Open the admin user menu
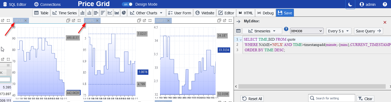 367,4
